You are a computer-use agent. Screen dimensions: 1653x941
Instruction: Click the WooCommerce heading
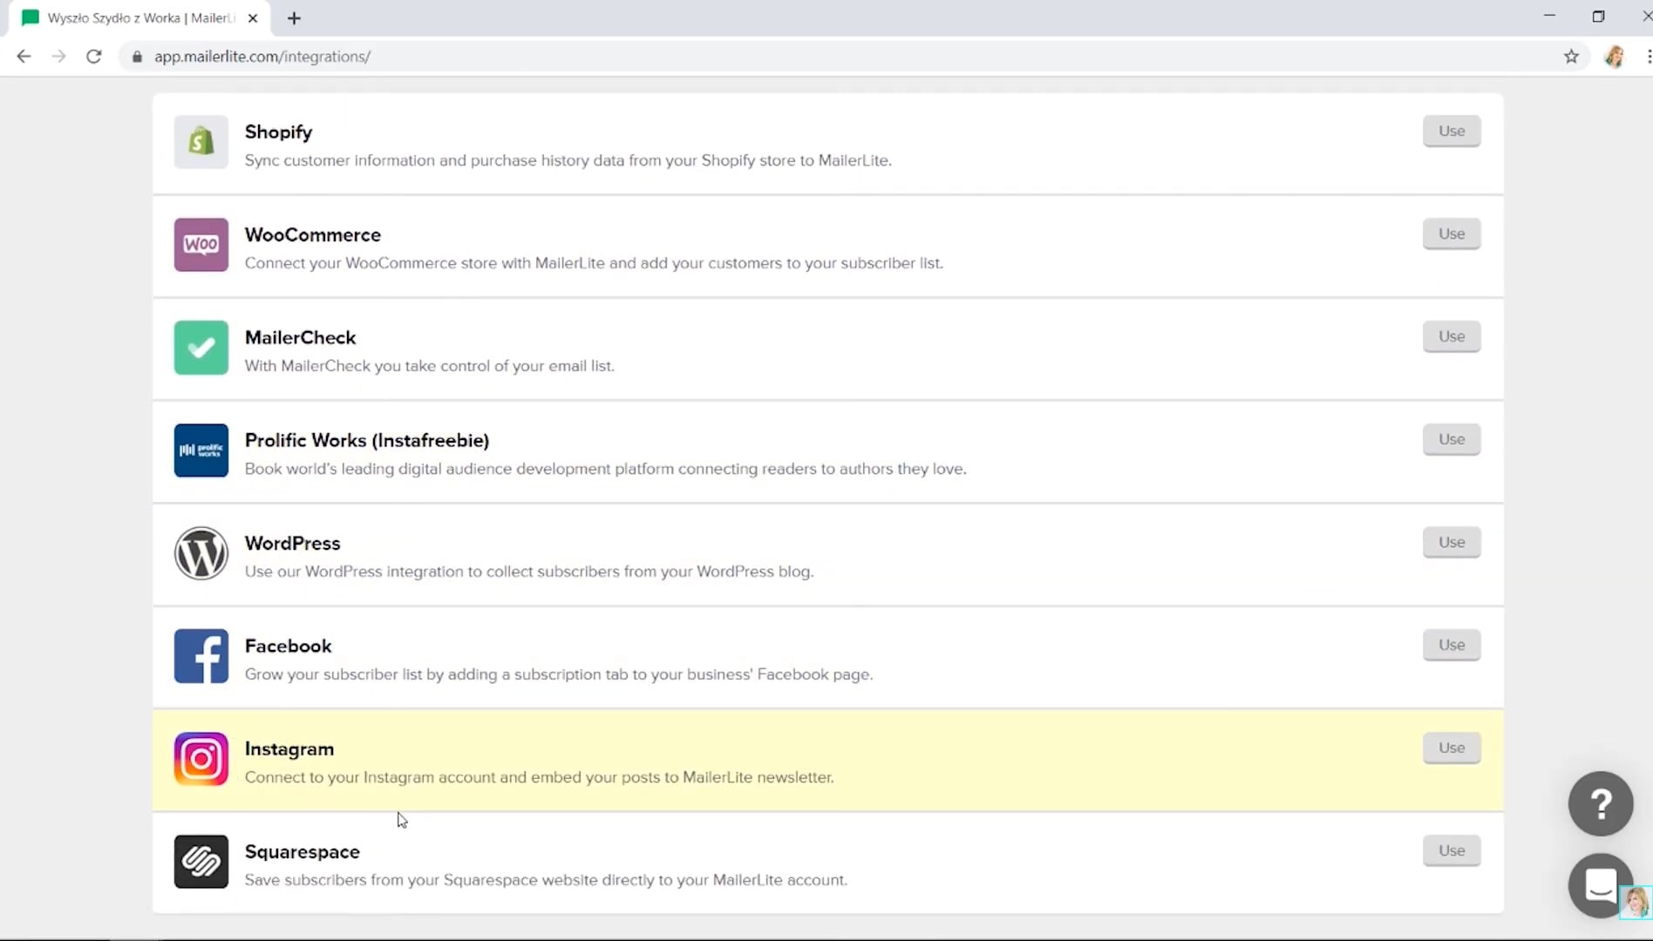(313, 234)
